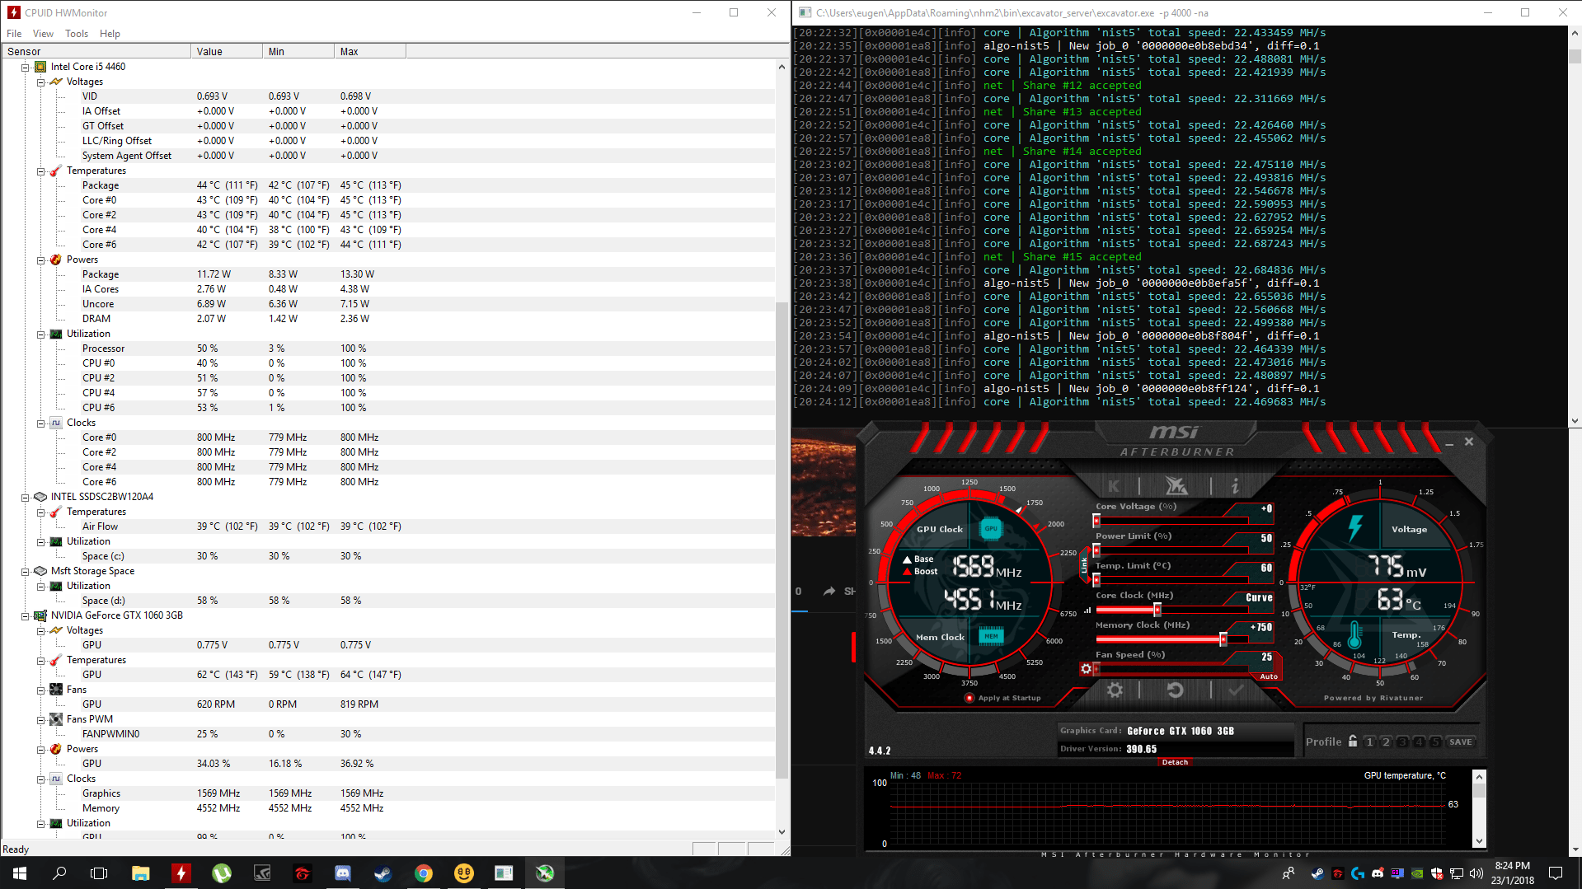Click the Detach button in Afterburner
This screenshot has width=1582, height=889.
(1174, 762)
